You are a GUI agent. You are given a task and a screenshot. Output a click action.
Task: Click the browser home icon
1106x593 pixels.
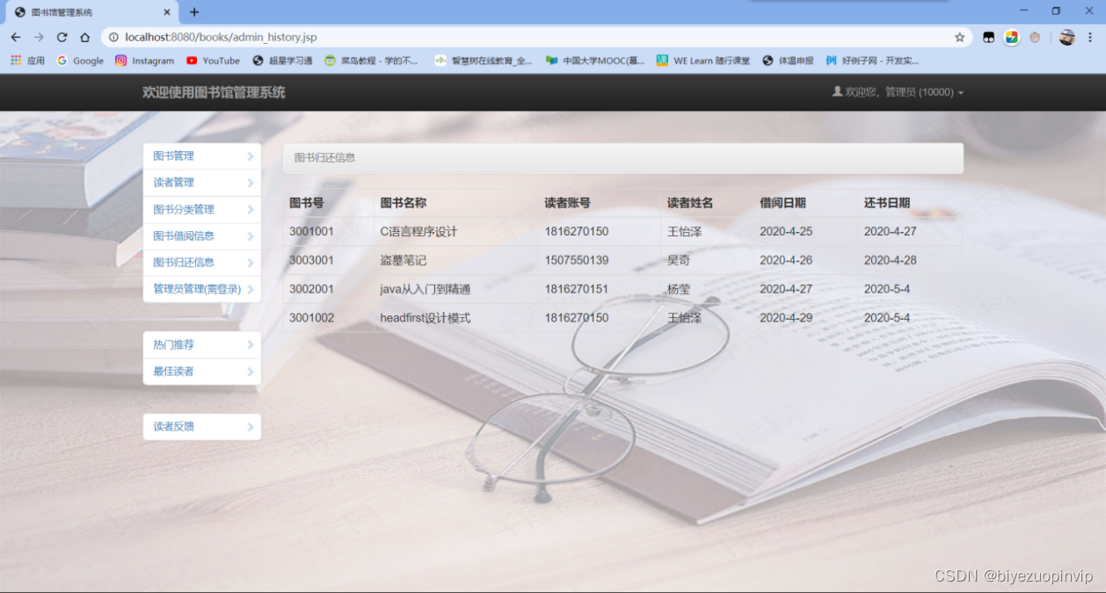[84, 38]
